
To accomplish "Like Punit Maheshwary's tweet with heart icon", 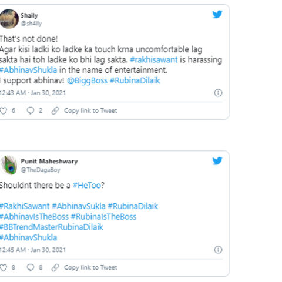I will point(4,267).
